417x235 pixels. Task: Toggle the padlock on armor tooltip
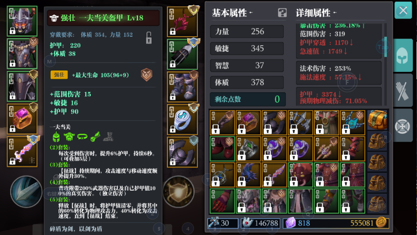[x=149, y=38]
